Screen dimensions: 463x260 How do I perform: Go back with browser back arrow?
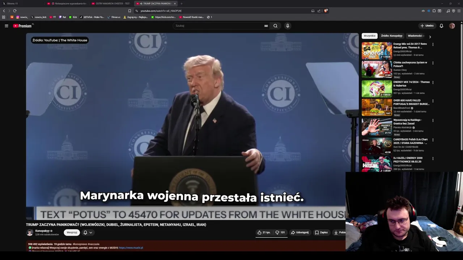4,11
